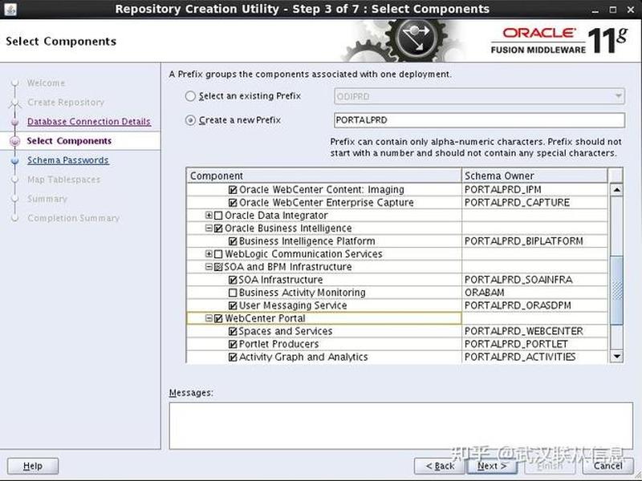Maximize the Repository Creation Utility window
The width and height of the screenshot is (642, 481).
(613, 10)
